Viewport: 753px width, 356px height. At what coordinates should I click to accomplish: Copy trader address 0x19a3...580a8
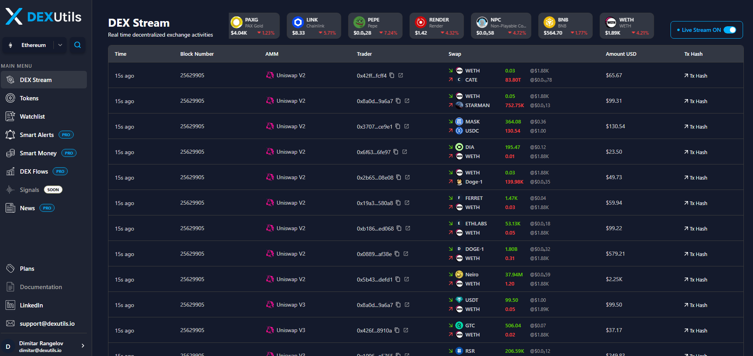398,203
